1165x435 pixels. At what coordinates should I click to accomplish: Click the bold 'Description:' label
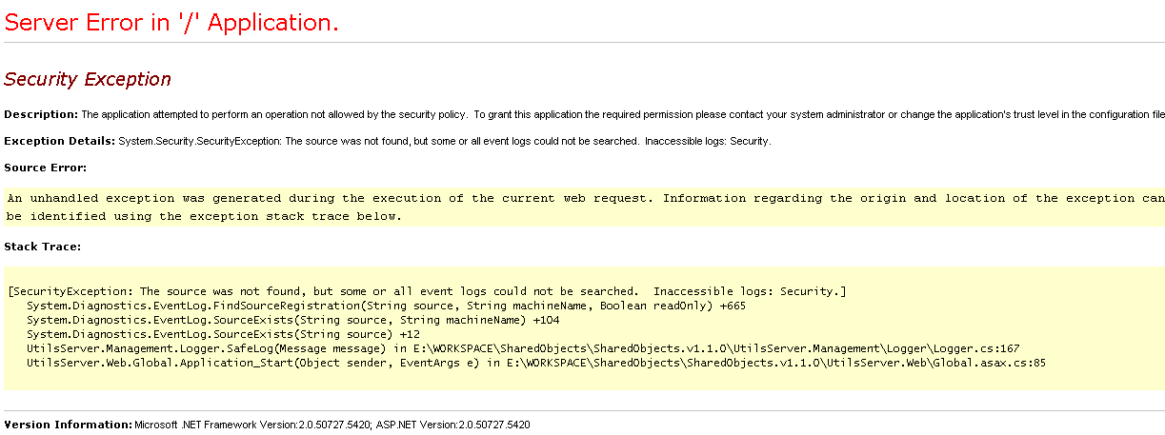point(41,115)
